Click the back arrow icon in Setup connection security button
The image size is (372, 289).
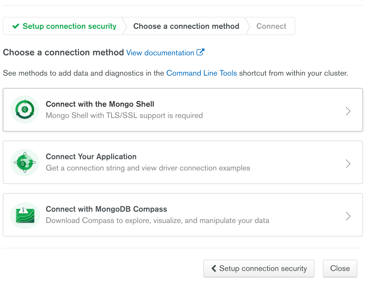(214, 268)
